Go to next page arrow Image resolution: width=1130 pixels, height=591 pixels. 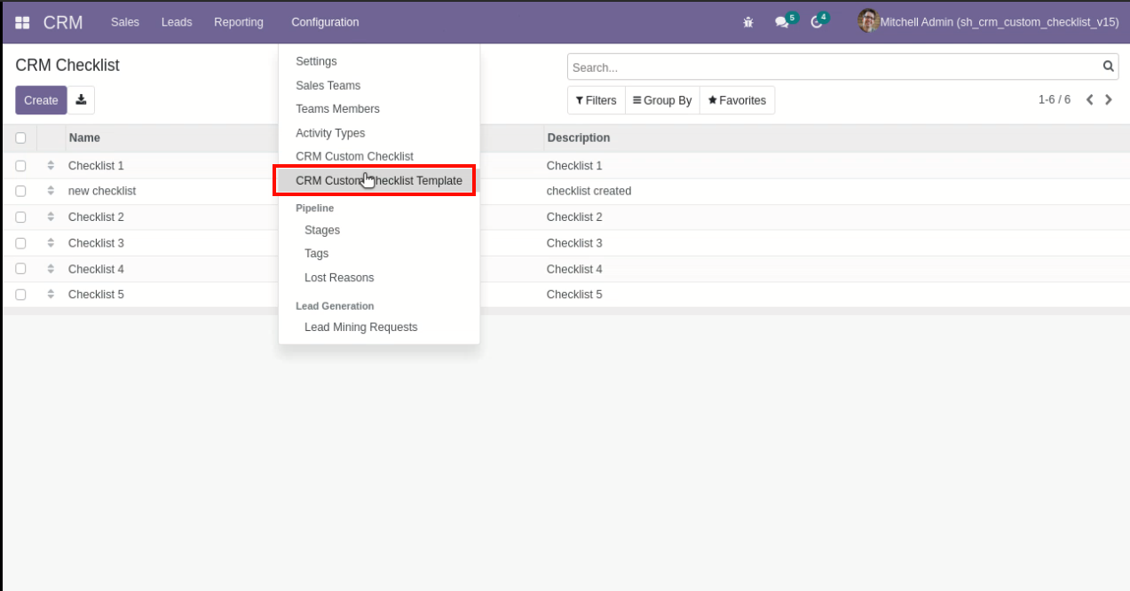1109,100
